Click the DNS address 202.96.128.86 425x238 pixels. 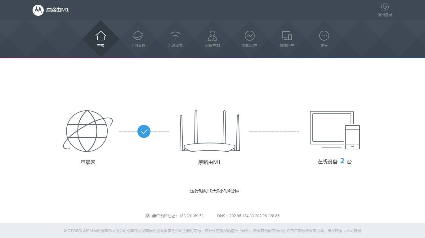[267, 216]
